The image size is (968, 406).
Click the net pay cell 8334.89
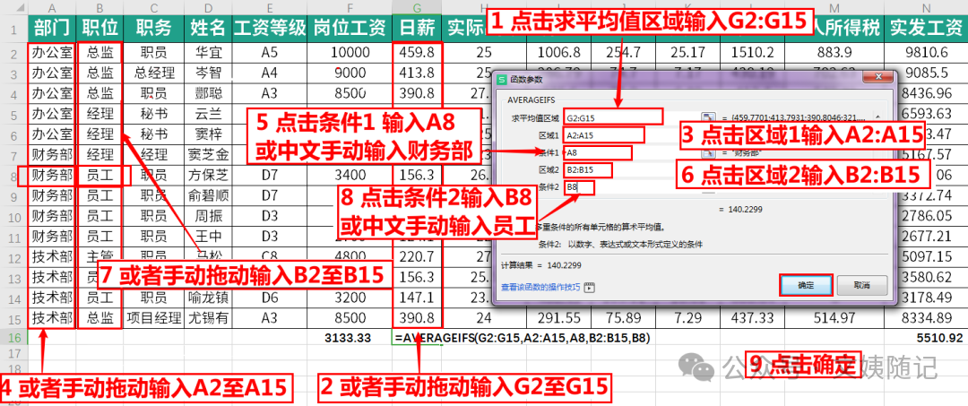pos(925,318)
